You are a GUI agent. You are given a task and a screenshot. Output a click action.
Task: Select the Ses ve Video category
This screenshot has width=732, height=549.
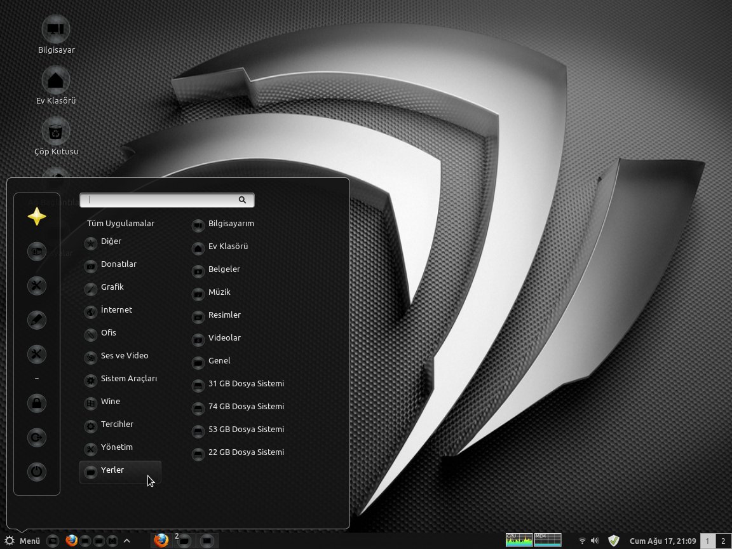click(121, 356)
